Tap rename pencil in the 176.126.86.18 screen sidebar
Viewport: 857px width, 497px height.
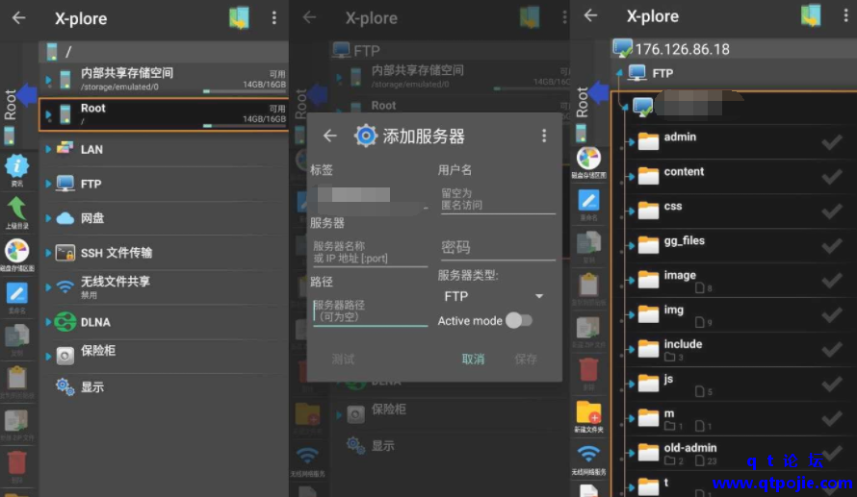coord(588,201)
